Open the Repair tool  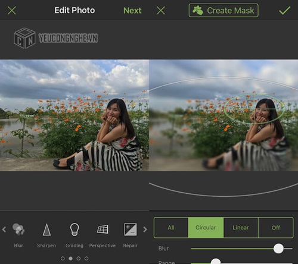click(131, 230)
